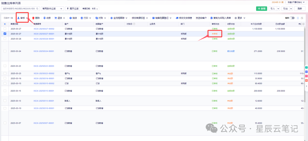Check the row XSCK-20250326-00001 checkbox
This screenshot has height=141, width=308.
[x=5, y=39]
